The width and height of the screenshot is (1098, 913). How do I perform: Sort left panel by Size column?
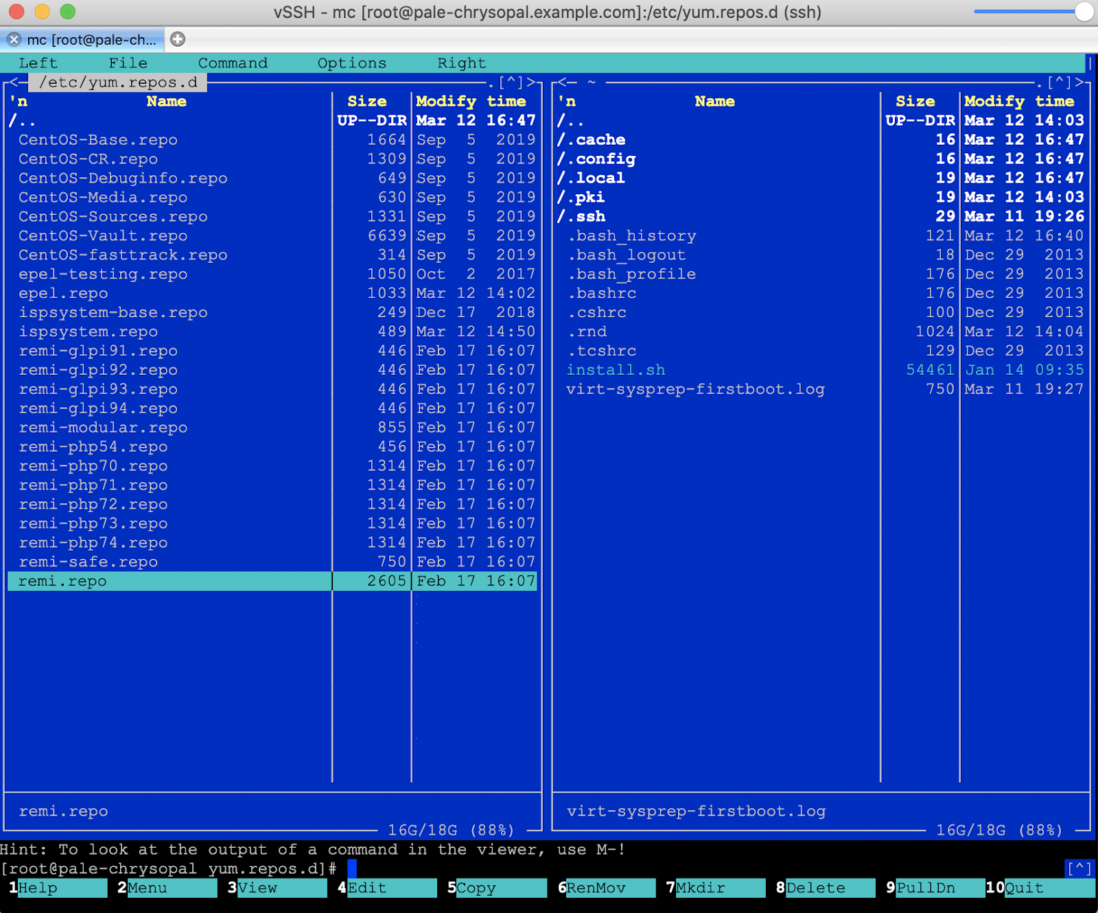367,102
